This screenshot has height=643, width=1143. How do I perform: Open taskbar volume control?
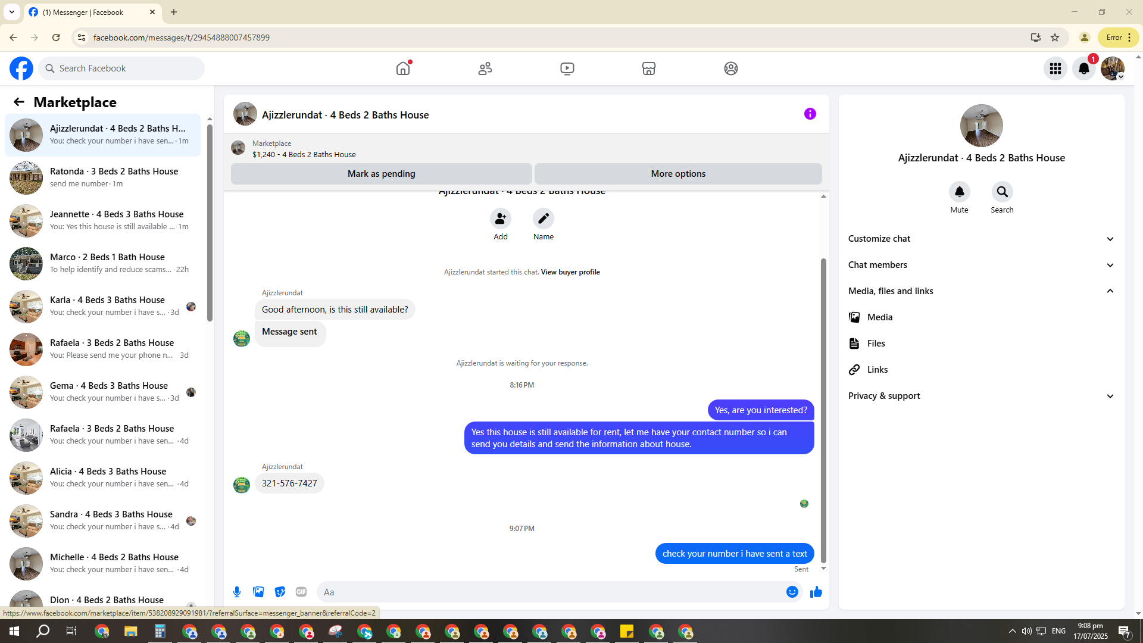tap(1027, 631)
